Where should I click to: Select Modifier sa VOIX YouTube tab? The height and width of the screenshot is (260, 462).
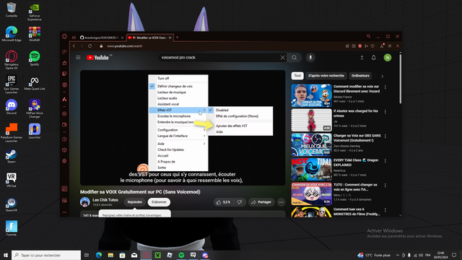(x=149, y=38)
